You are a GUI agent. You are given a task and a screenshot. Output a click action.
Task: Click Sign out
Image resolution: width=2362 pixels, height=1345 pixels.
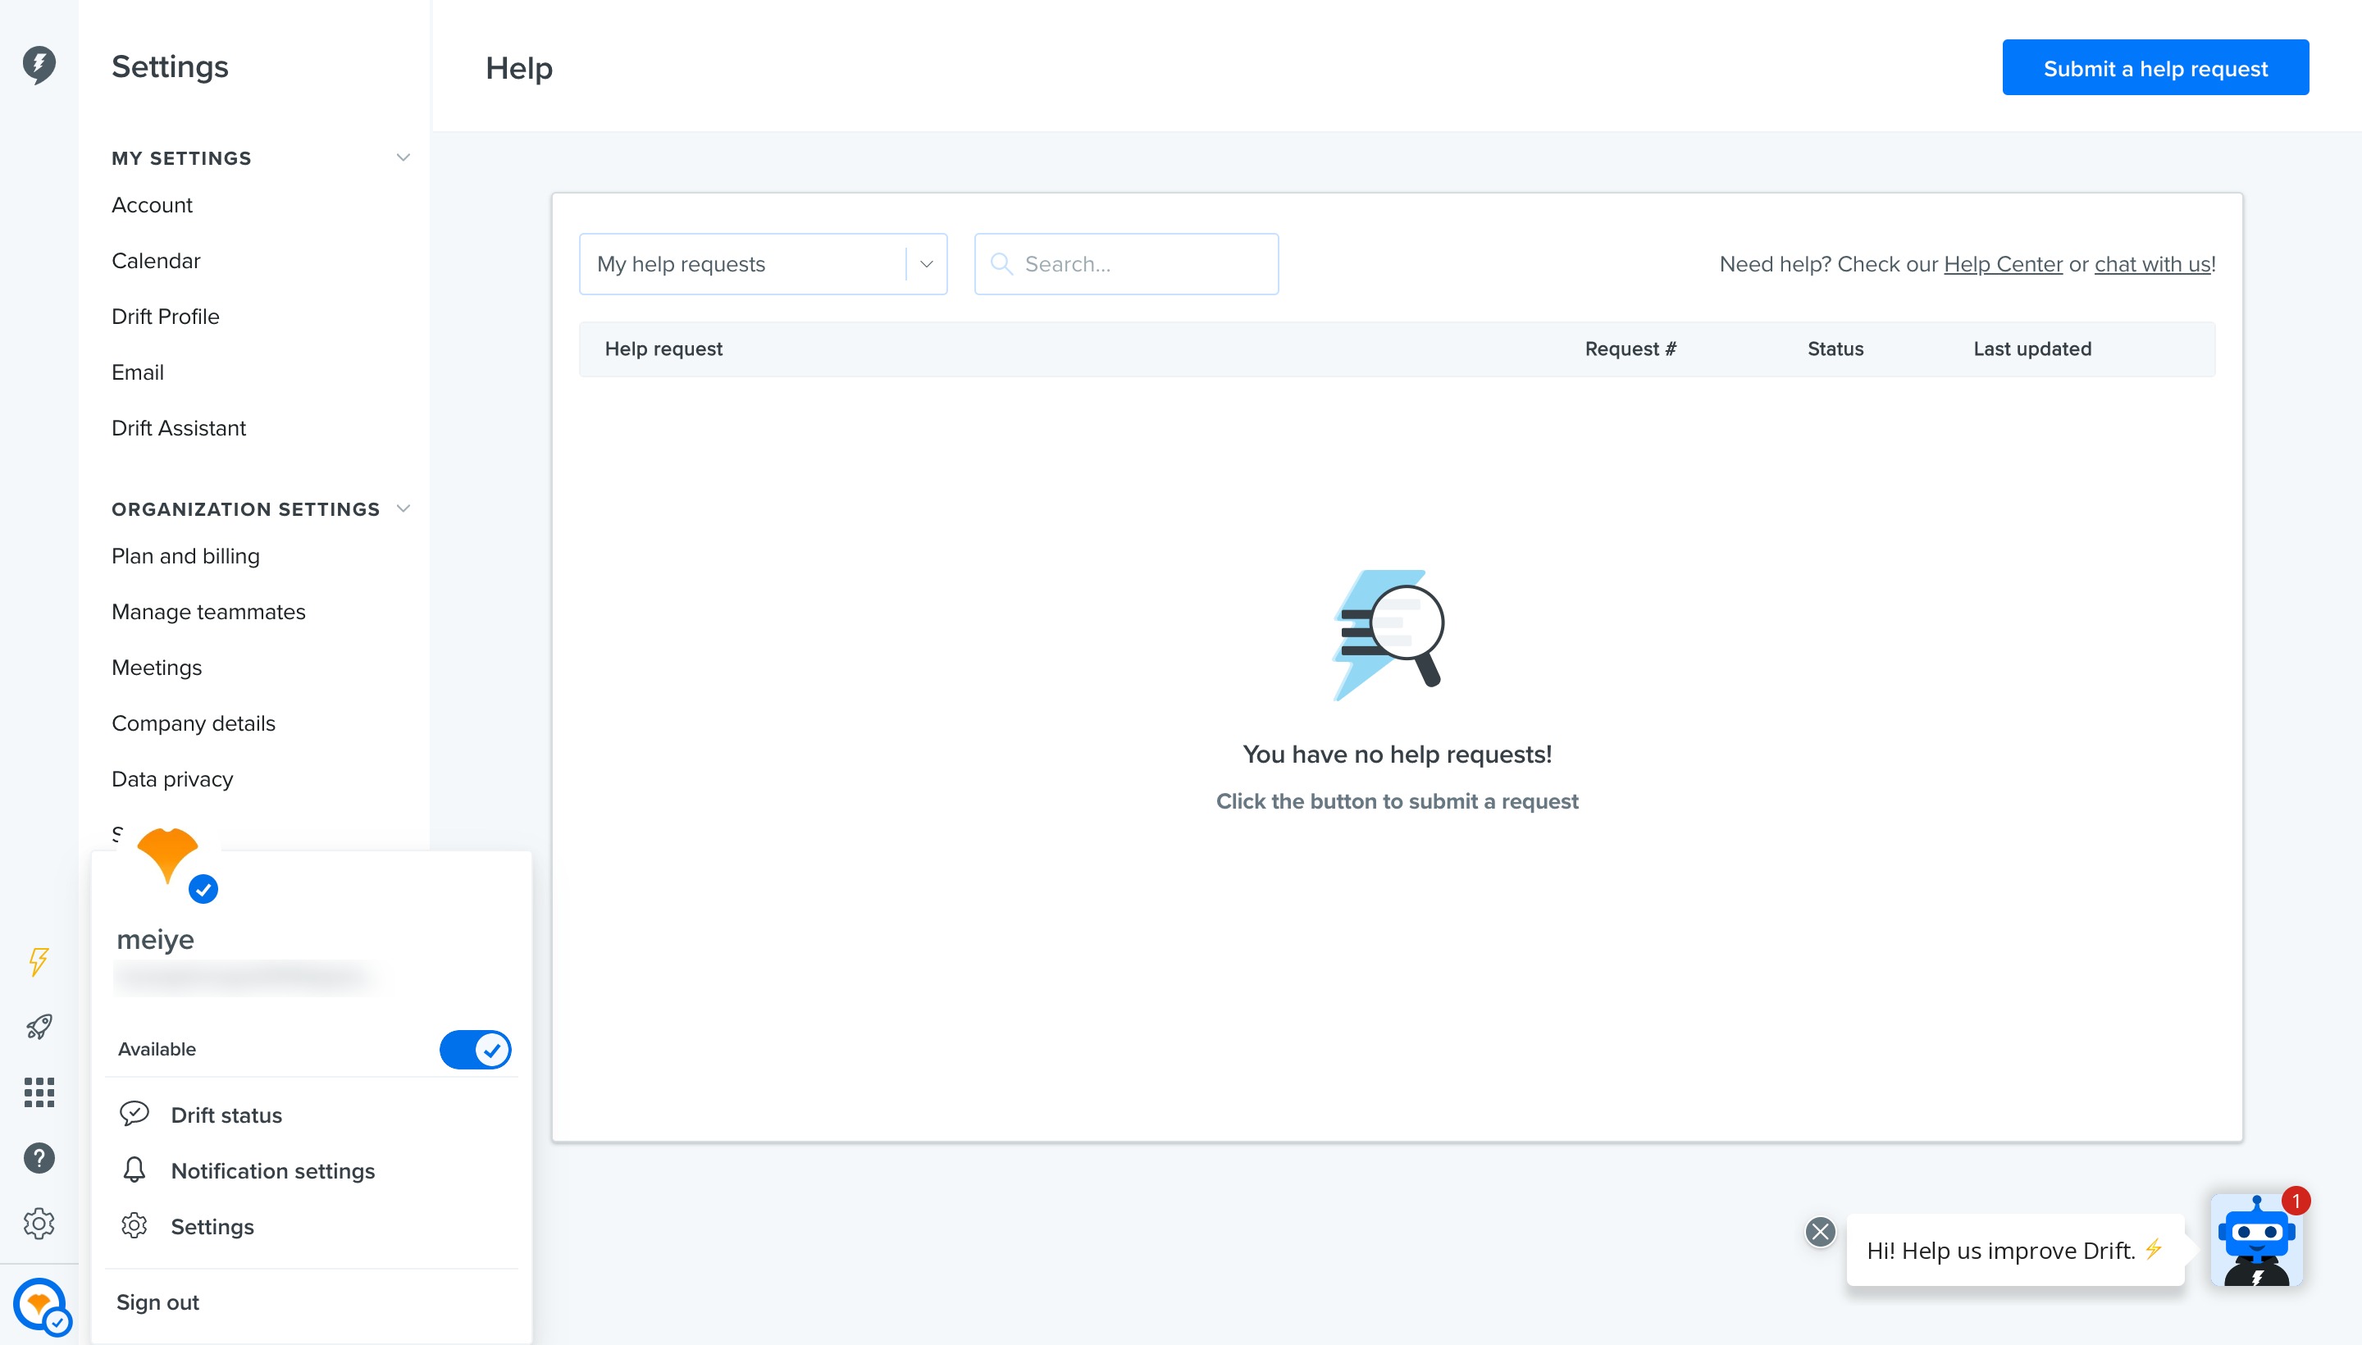[x=158, y=1302]
